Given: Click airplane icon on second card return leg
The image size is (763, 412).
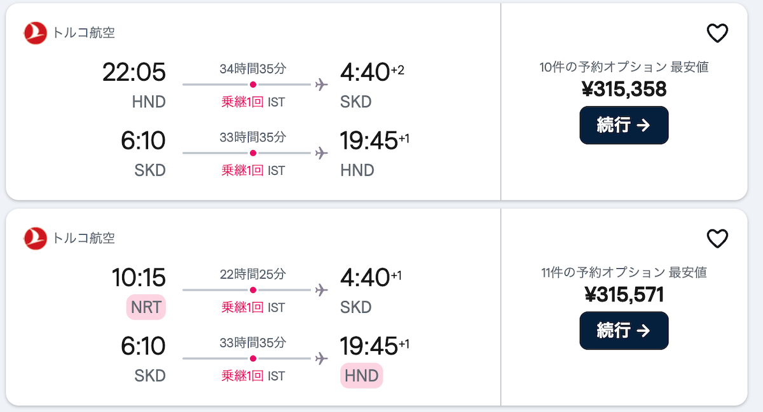Looking at the screenshot, I should (x=321, y=359).
